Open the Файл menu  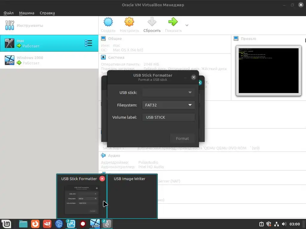pos(8,13)
